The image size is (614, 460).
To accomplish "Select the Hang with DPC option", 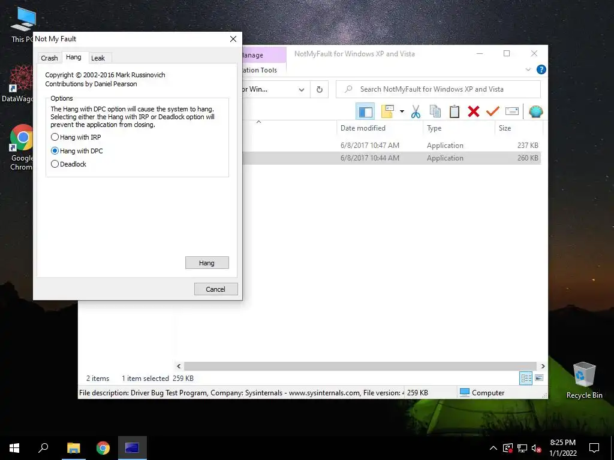I will (x=77, y=151).
